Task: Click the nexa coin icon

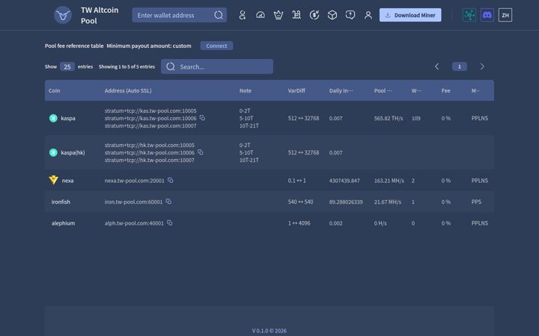Action: tap(54, 180)
